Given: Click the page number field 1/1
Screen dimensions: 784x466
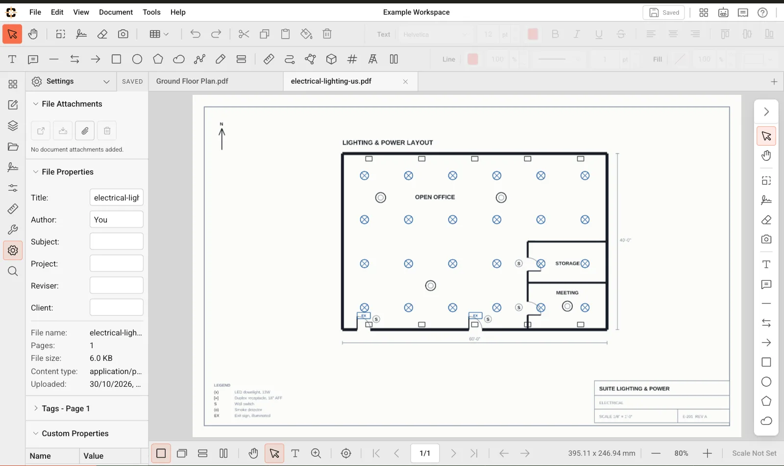Looking at the screenshot, I should coord(425,453).
